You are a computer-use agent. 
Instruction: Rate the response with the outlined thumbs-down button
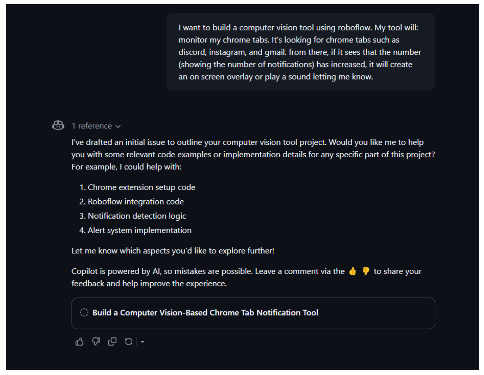96,342
